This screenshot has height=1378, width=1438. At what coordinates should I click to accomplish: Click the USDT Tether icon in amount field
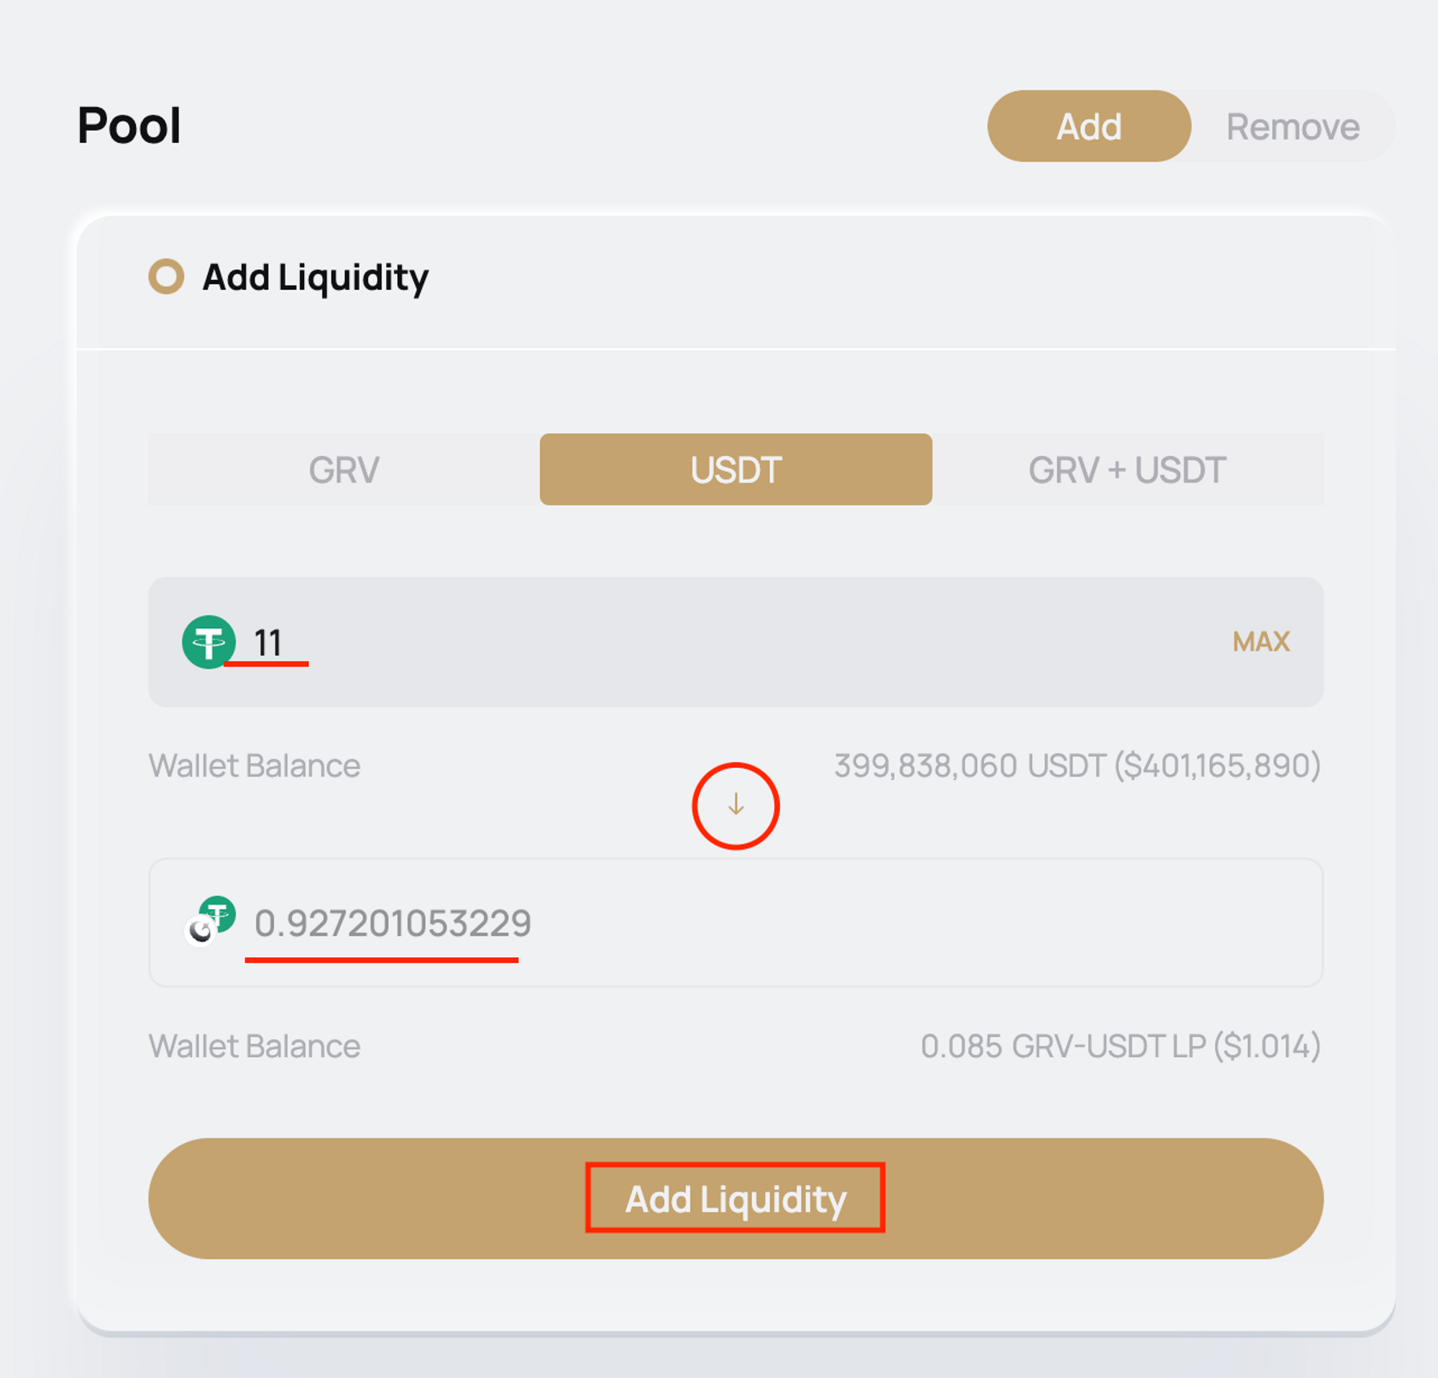(x=209, y=642)
